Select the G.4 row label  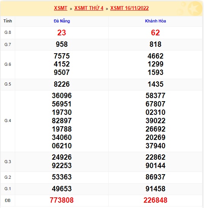coord(8,121)
